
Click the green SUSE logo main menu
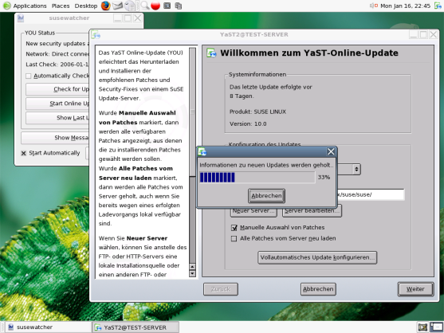6,6
